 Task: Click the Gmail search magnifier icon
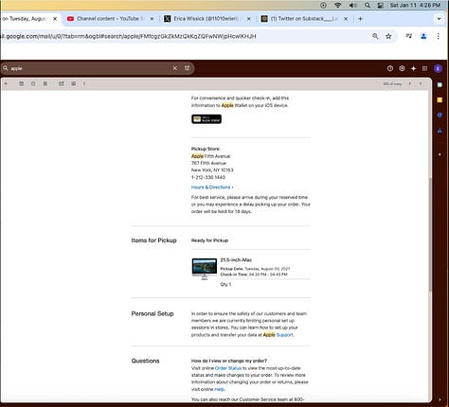(6, 68)
